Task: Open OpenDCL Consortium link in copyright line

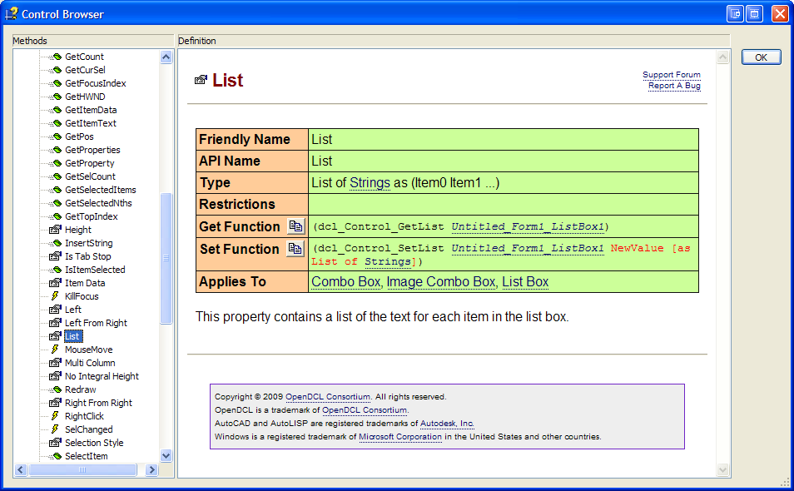Action: [x=328, y=397]
